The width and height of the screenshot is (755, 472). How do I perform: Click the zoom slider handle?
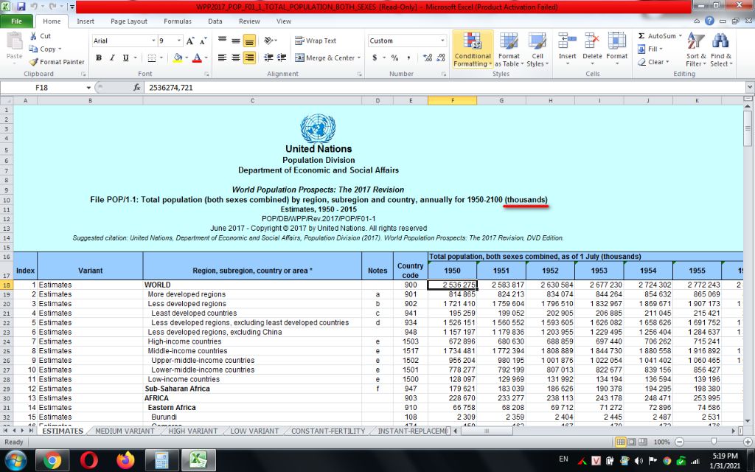(x=714, y=442)
